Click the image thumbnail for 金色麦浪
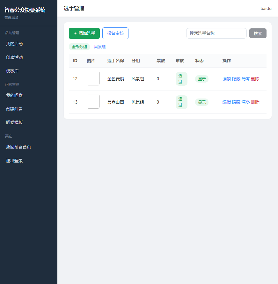The height and width of the screenshot is (284, 278). 93,78
